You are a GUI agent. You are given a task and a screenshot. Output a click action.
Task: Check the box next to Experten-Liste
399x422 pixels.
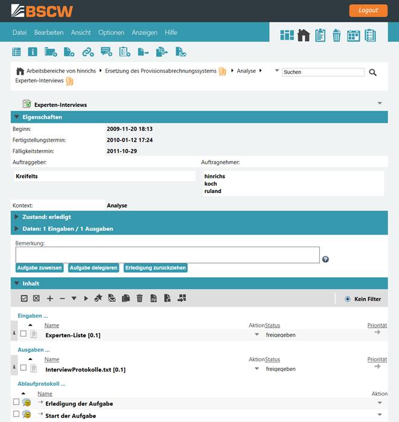24,334
